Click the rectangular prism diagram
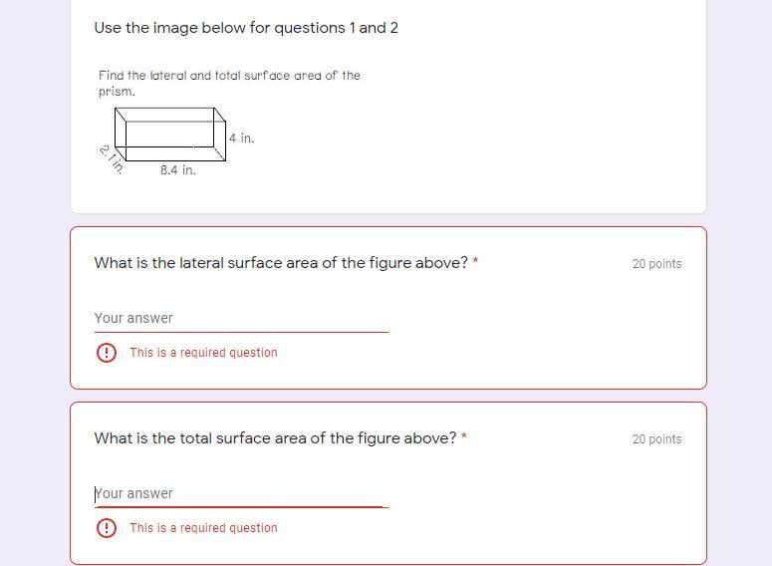 click(170, 133)
